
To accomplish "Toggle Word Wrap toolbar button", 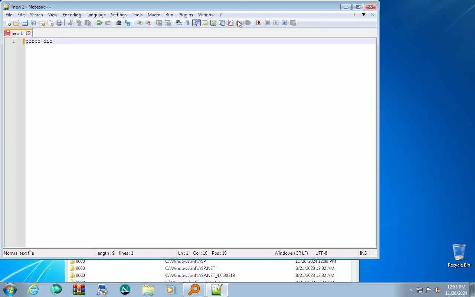I will (179, 23).
